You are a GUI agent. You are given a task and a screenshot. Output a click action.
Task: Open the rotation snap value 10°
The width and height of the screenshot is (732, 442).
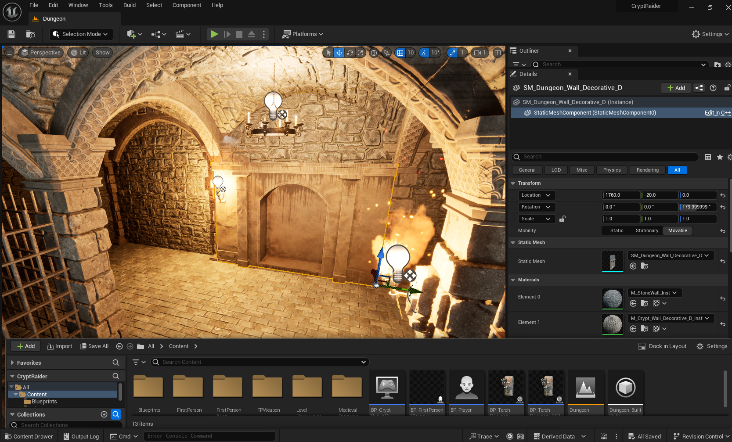pos(435,53)
